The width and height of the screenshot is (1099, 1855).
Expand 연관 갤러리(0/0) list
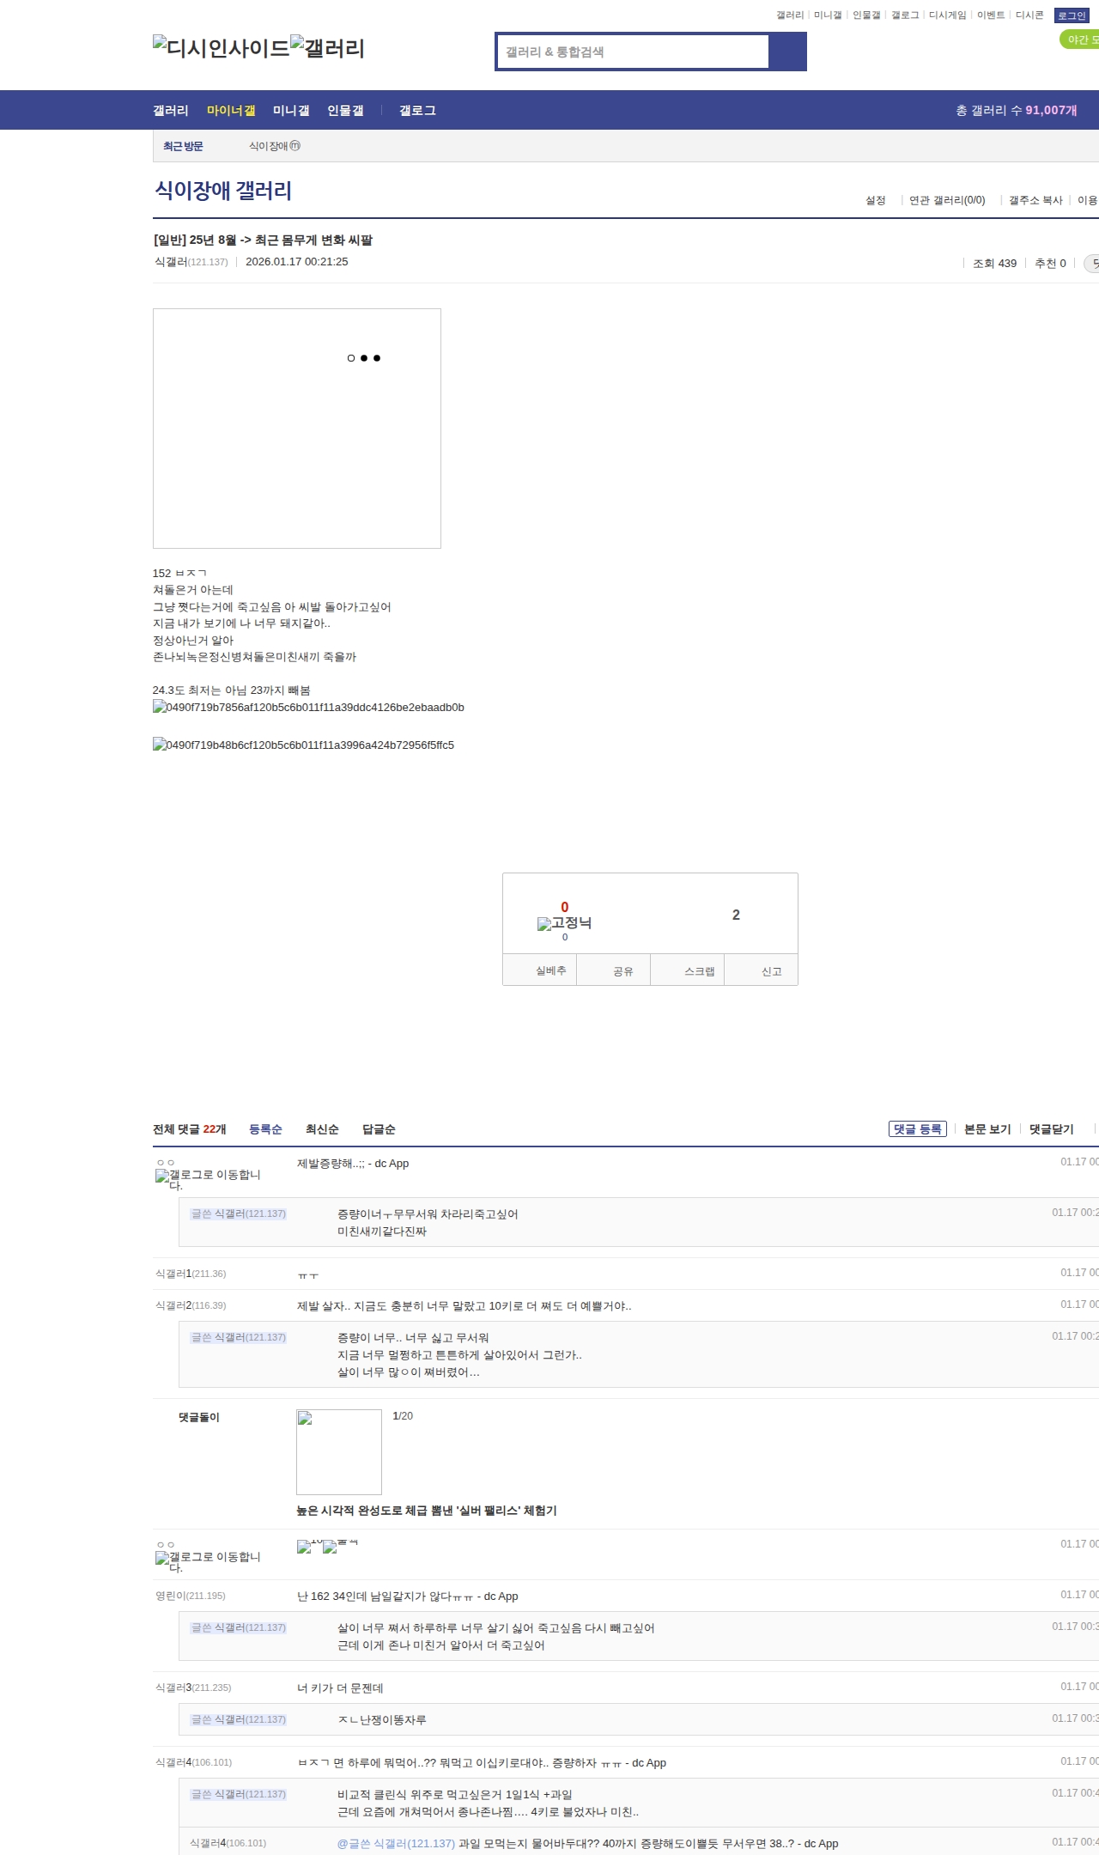[x=947, y=200]
